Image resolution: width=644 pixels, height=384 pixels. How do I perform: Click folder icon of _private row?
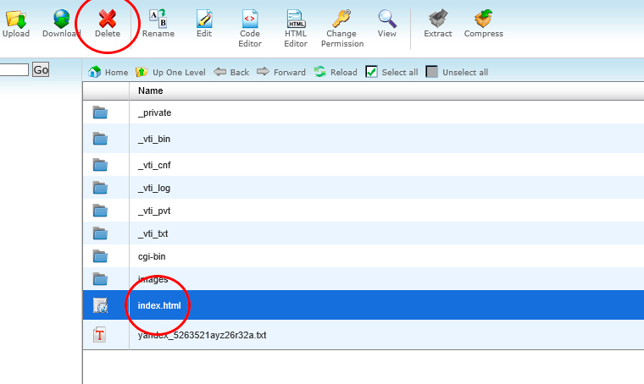coord(100,112)
